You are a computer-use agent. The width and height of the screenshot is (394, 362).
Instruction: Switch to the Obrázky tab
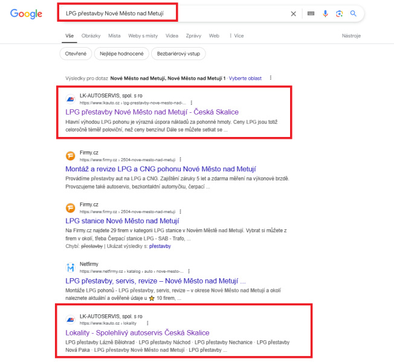click(x=91, y=36)
